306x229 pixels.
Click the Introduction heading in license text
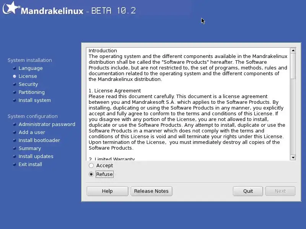point(103,51)
